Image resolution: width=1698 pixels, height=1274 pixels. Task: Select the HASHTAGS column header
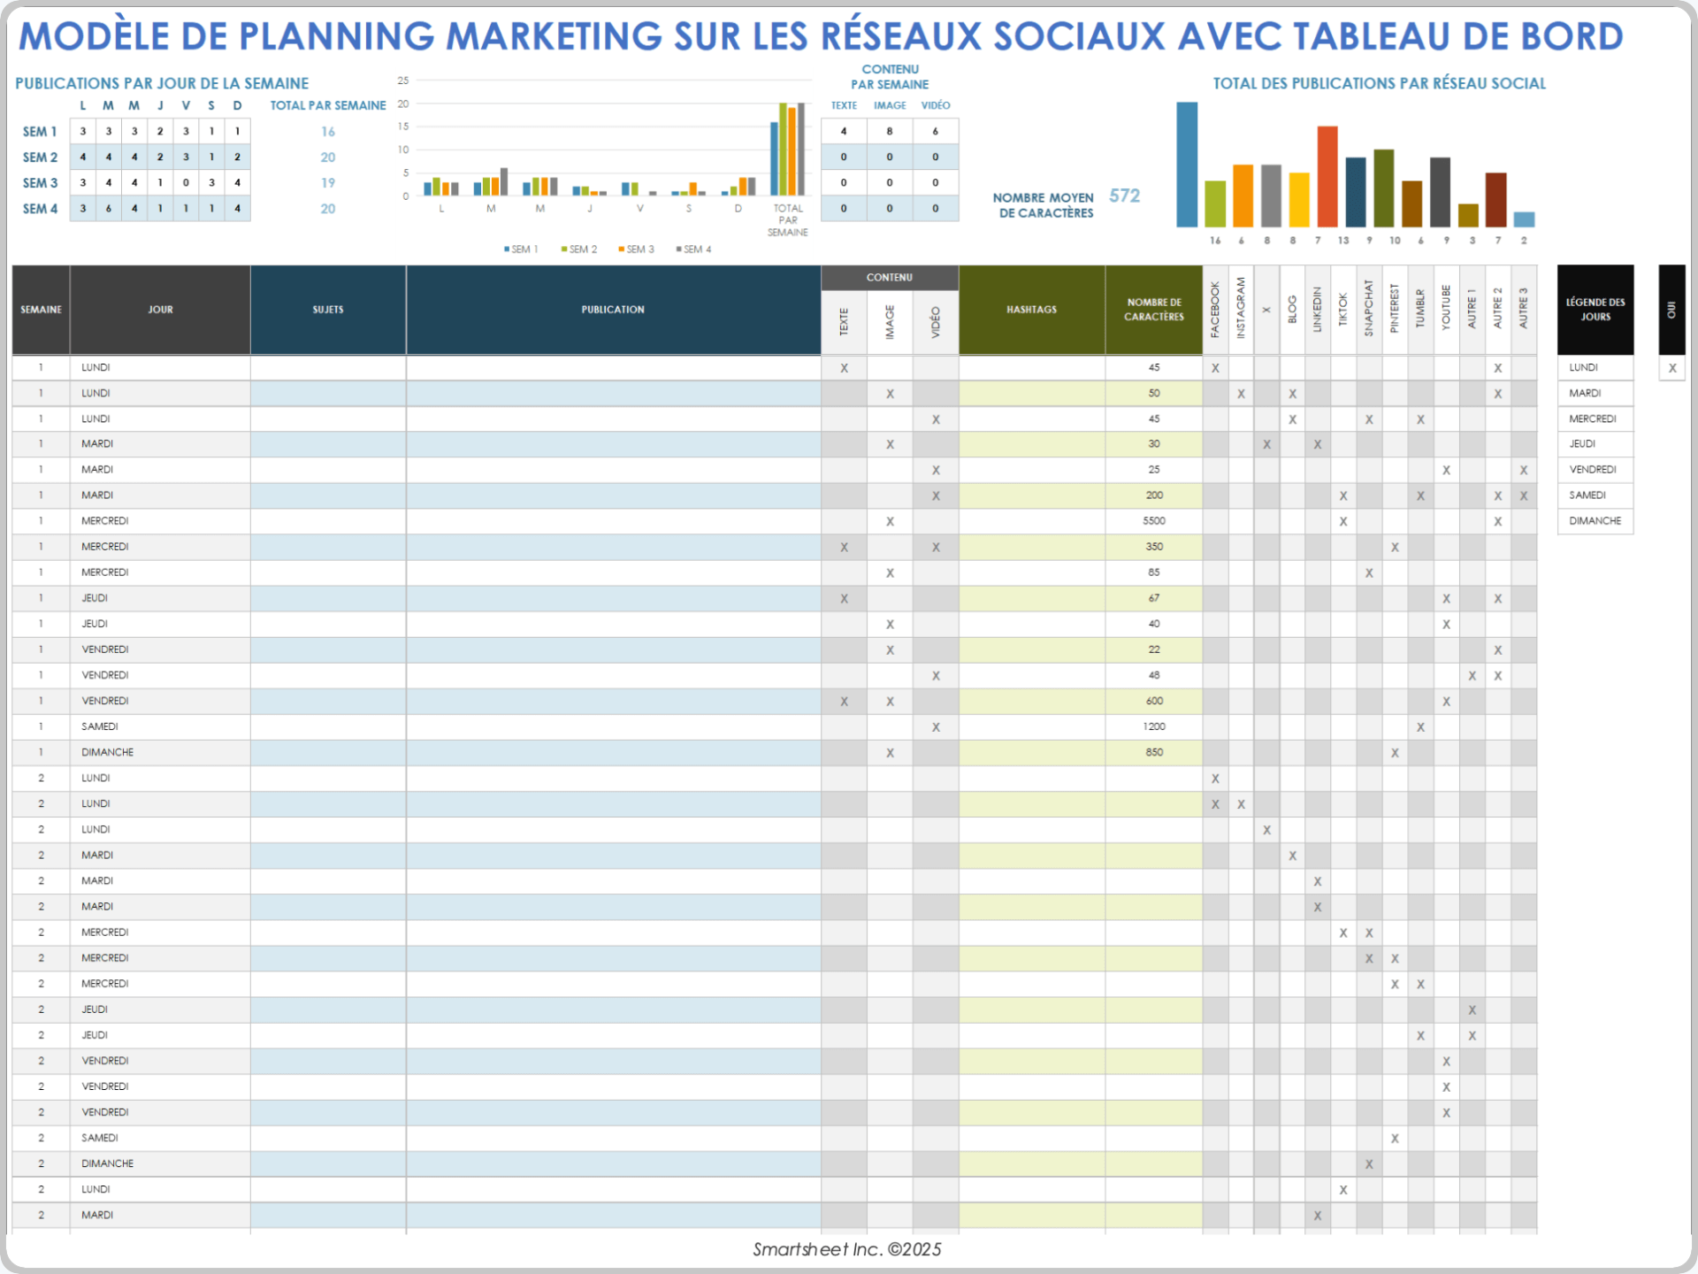pos(1032,310)
